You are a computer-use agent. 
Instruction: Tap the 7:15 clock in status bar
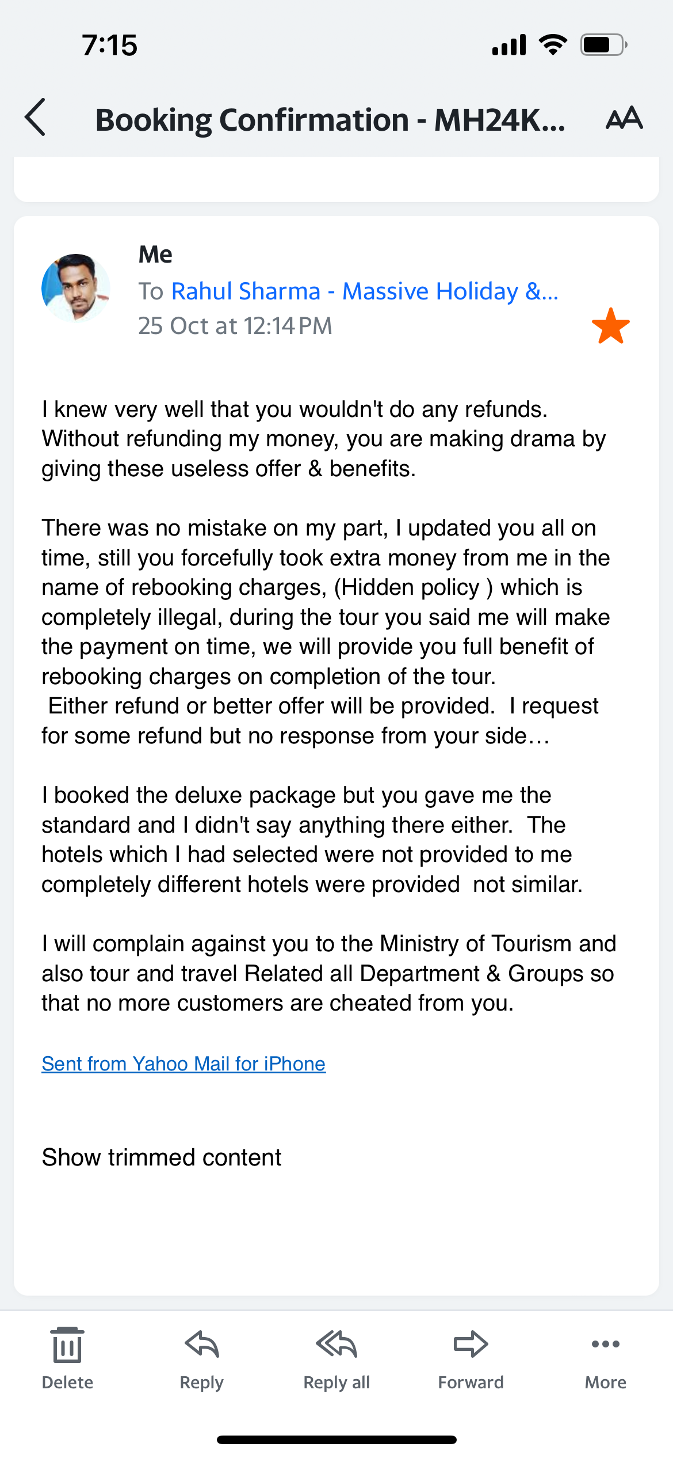point(109,45)
